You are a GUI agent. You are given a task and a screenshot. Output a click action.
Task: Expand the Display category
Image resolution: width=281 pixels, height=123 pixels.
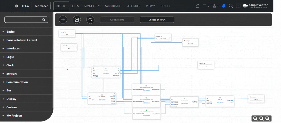(x=26, y=99)
